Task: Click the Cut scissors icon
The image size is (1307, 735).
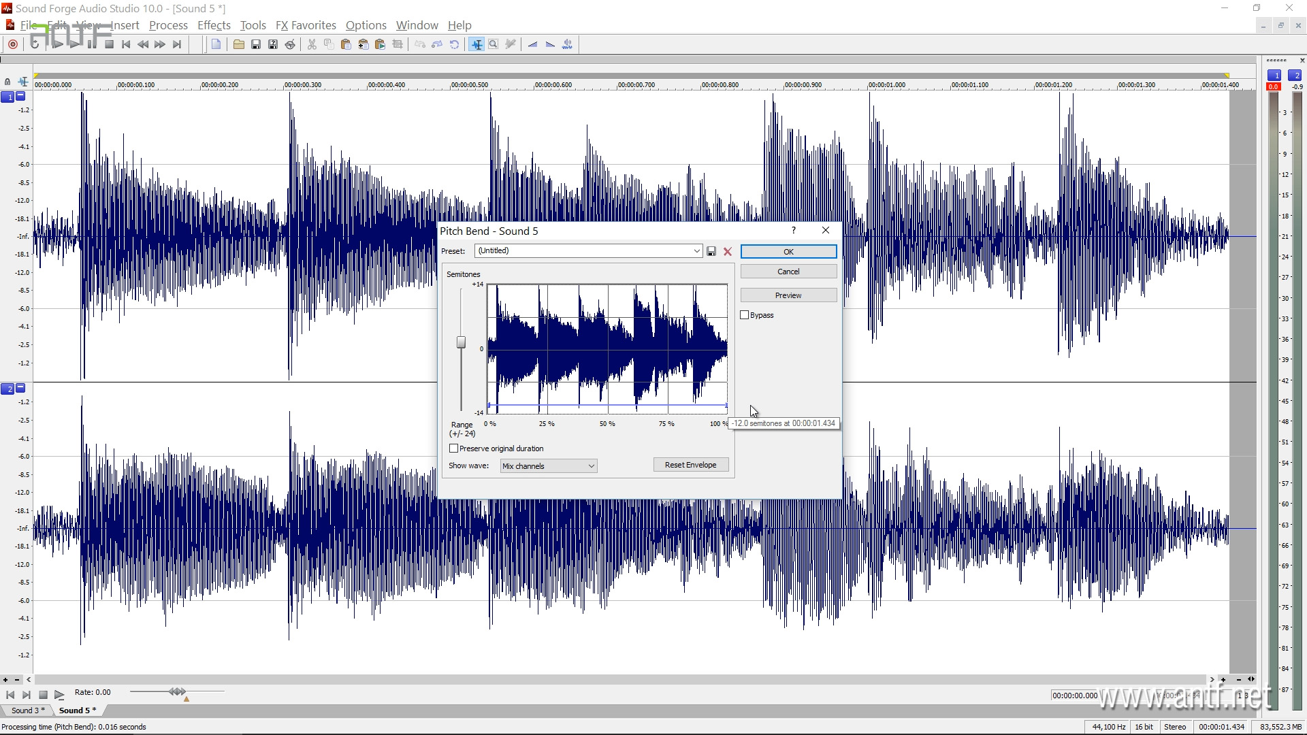Action: click(312, 44)
